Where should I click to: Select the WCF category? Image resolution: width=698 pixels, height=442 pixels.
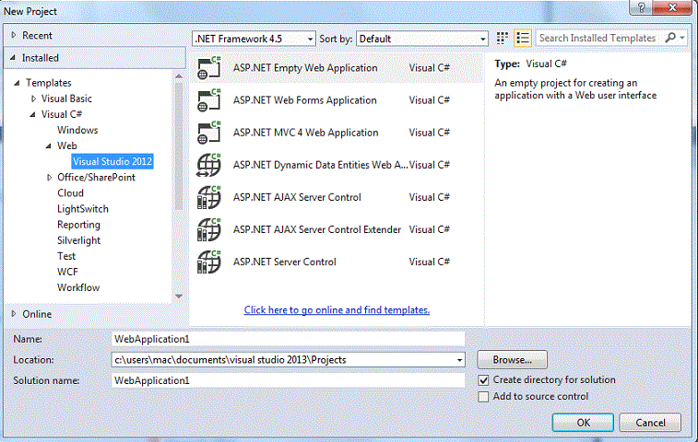pos(67,272)
